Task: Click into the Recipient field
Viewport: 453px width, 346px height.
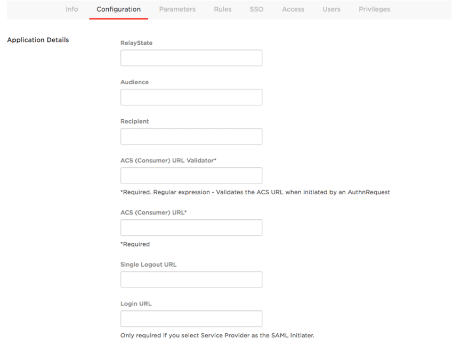Action: 191,136
